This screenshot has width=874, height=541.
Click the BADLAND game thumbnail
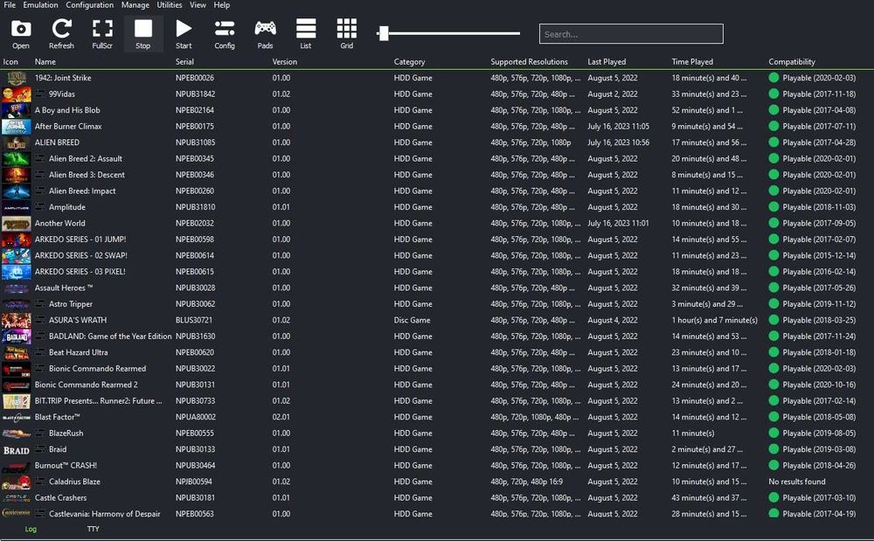(x=16, y=336)
